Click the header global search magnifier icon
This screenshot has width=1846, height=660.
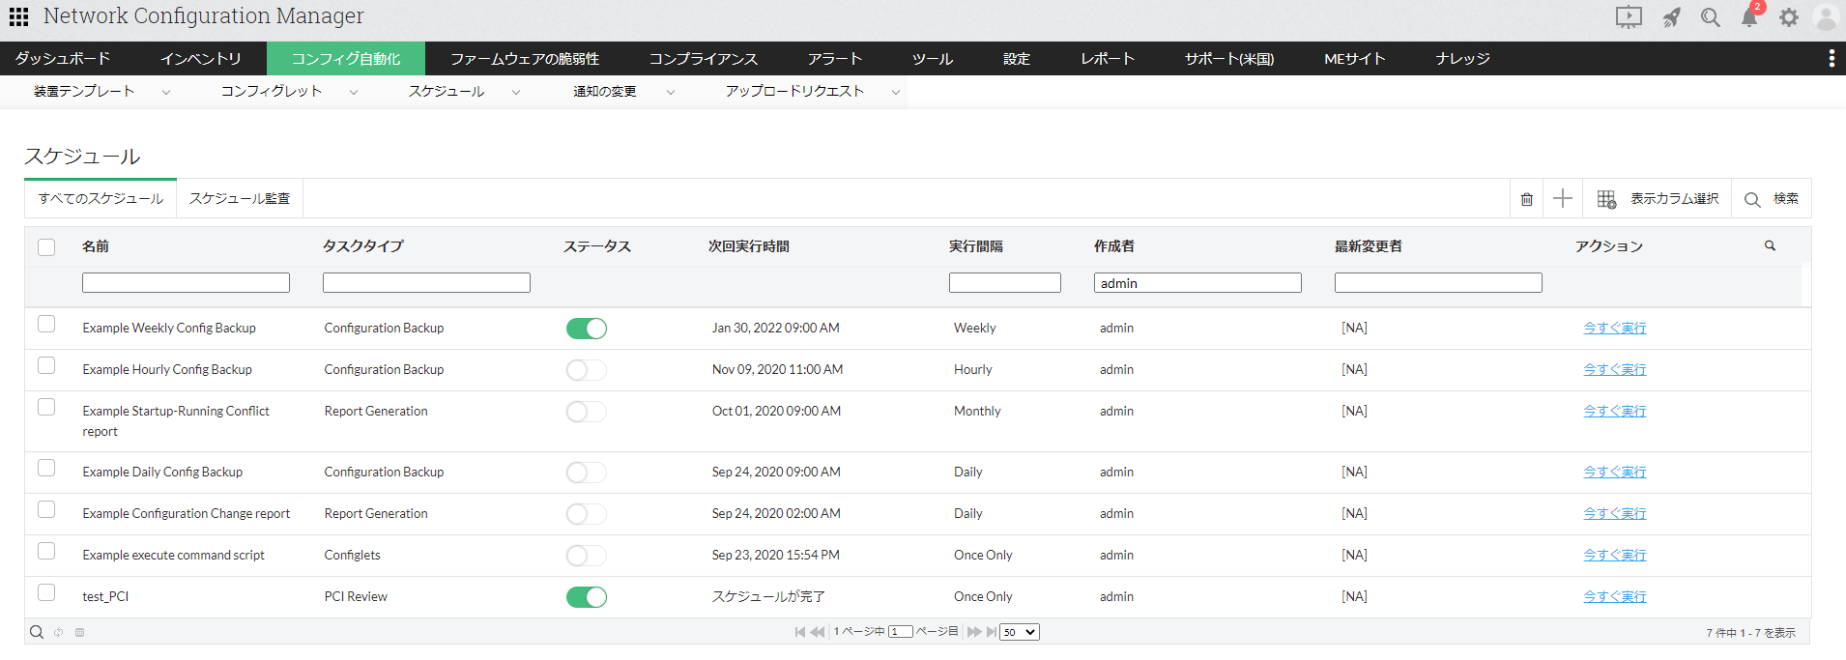(1711, 17)
